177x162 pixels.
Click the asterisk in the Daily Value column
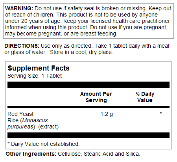tap(160, 113)
